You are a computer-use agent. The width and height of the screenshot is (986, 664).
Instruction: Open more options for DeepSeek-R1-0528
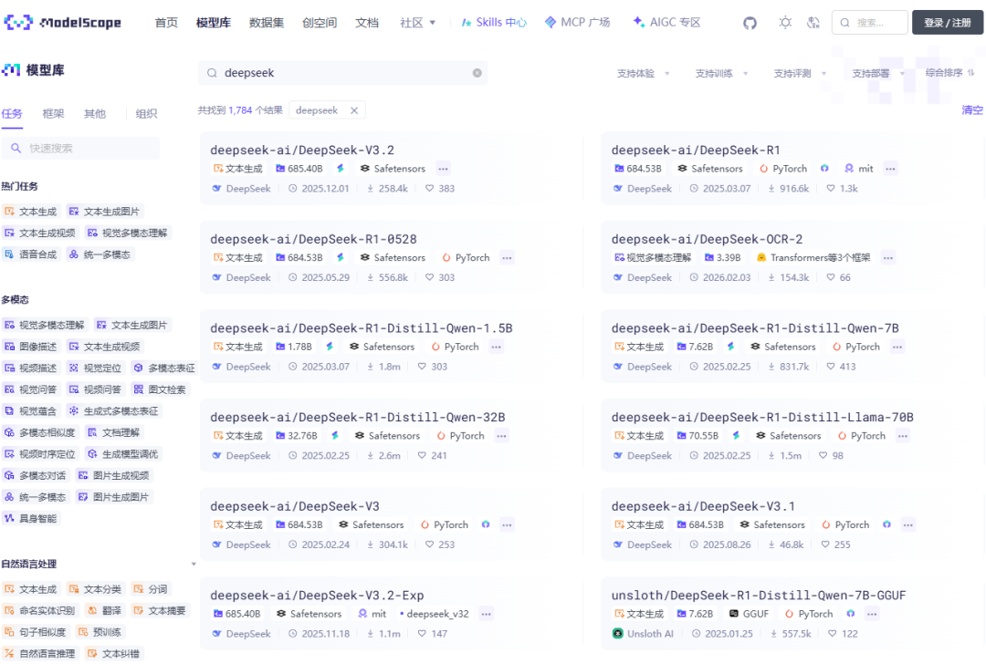pos(507,257)
